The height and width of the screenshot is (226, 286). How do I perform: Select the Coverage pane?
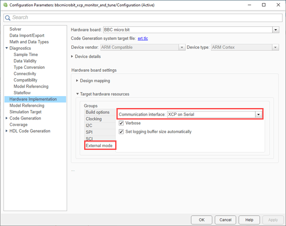18,125
